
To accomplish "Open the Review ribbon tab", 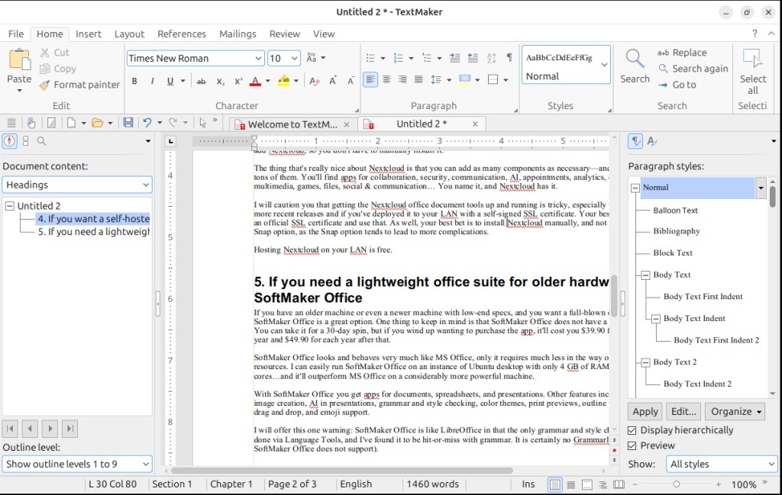I will point(284,34).
